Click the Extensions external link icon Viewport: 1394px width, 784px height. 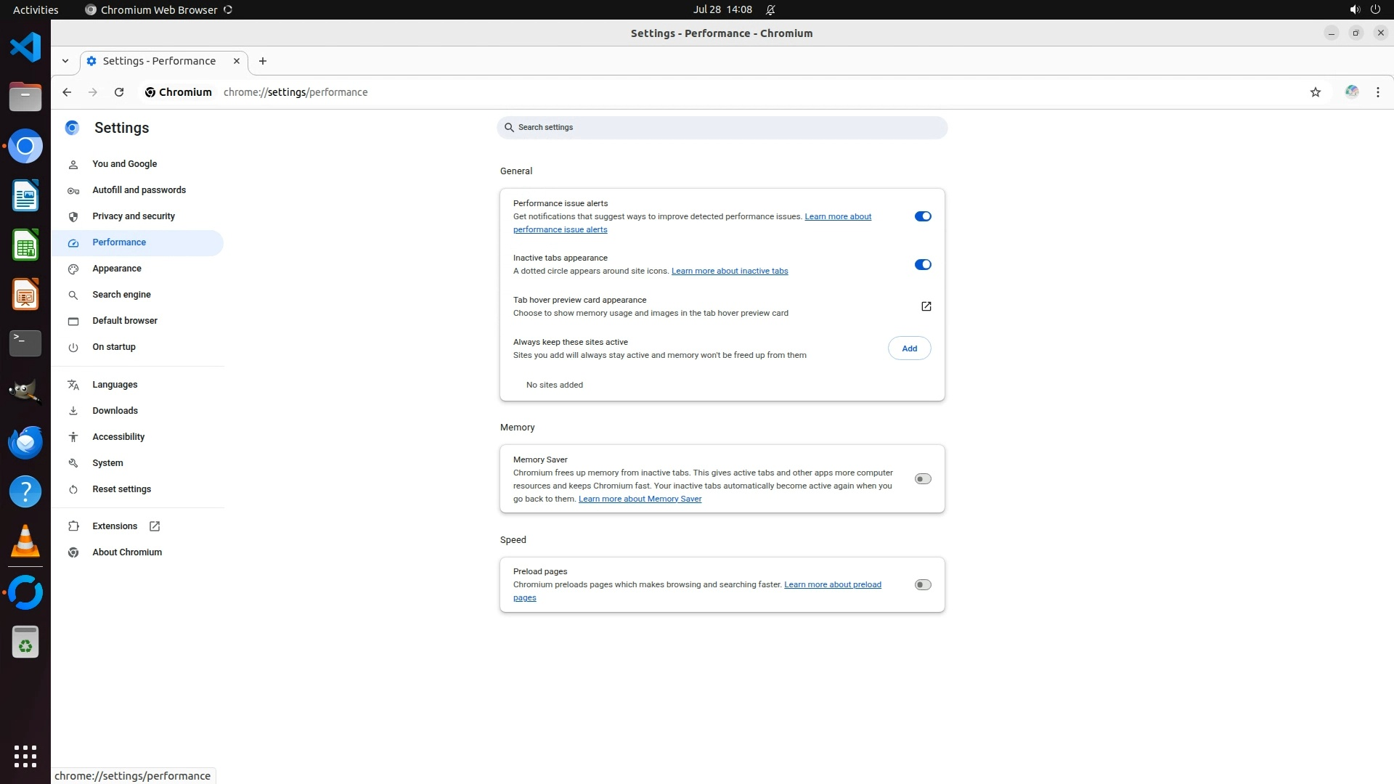(x=155, y=526)
